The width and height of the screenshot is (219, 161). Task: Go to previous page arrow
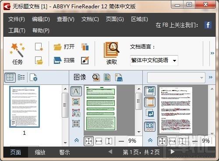click(x=110, y=152)
